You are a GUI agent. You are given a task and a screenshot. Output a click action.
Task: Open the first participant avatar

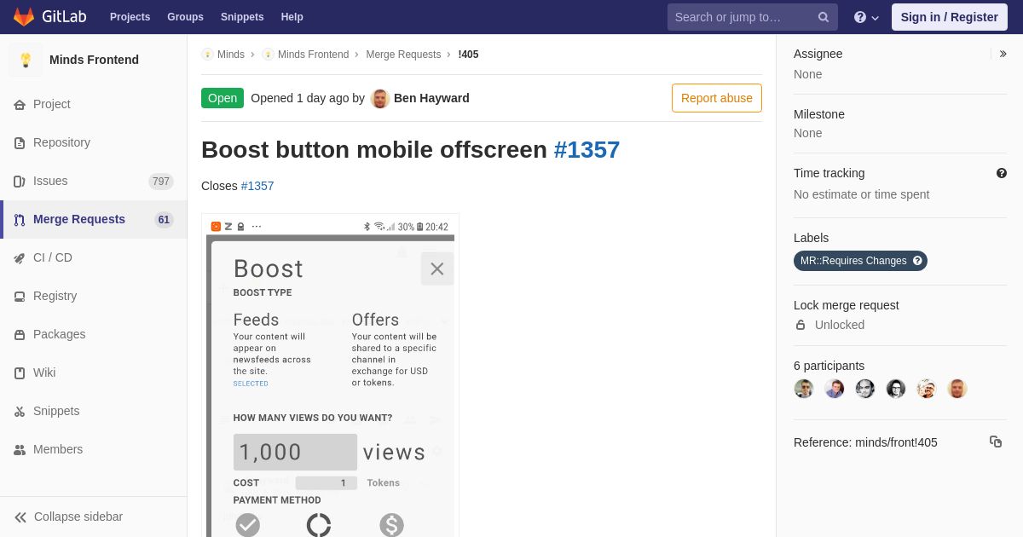[804, 389]
